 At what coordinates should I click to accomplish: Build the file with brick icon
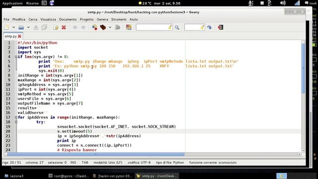point(103,27)
